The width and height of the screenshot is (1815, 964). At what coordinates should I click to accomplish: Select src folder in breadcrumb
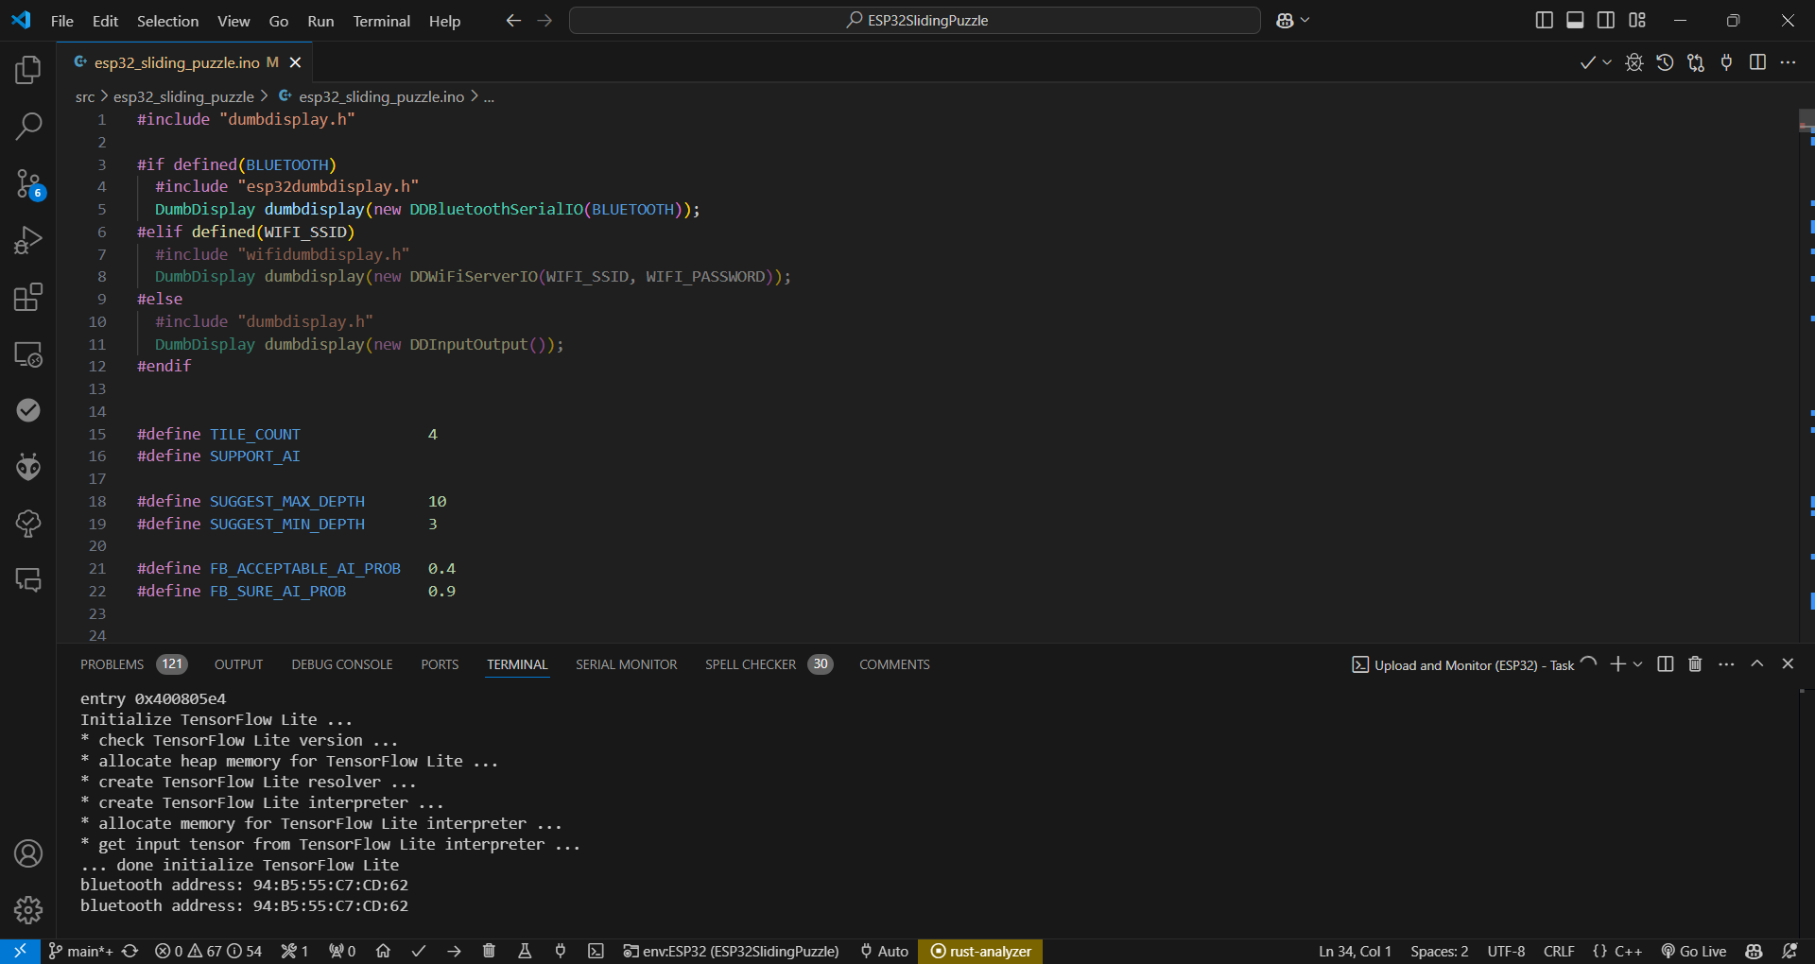(x=85, y=97)
